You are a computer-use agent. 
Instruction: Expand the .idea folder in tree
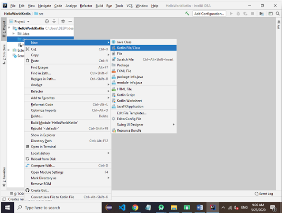pyautogui.click(x=14, y=34)
